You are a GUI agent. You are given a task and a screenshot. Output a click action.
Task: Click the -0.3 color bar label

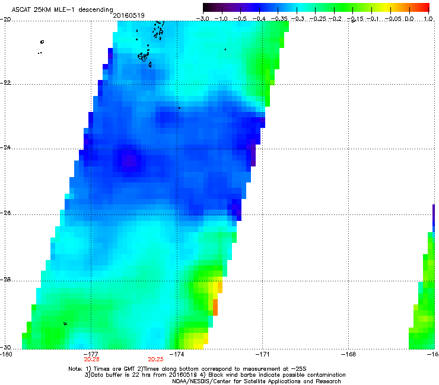pyautogui.click(x=297, y=19)
